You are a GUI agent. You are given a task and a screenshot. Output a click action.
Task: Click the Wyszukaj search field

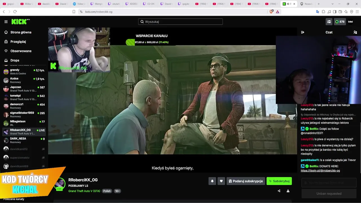pos(180,22)
